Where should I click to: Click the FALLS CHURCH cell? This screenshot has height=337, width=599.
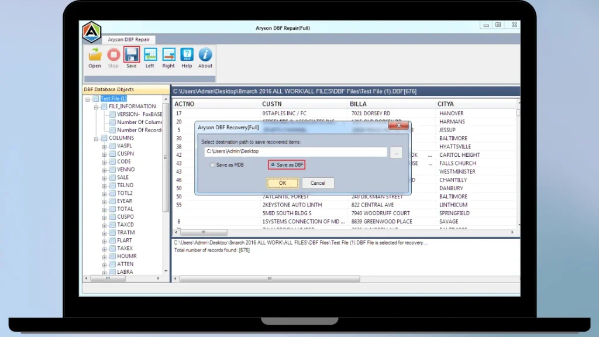click(x=457, y=163)
